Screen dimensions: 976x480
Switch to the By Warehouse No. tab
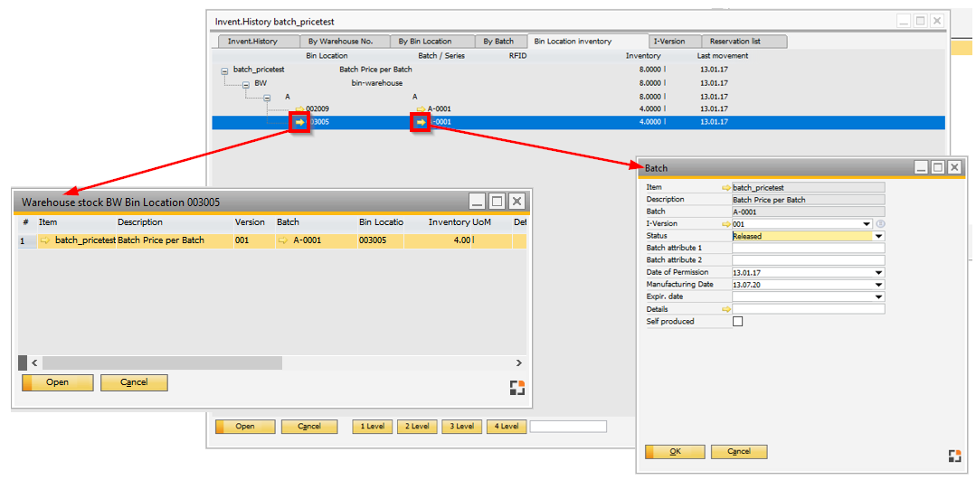coord(340,42)
